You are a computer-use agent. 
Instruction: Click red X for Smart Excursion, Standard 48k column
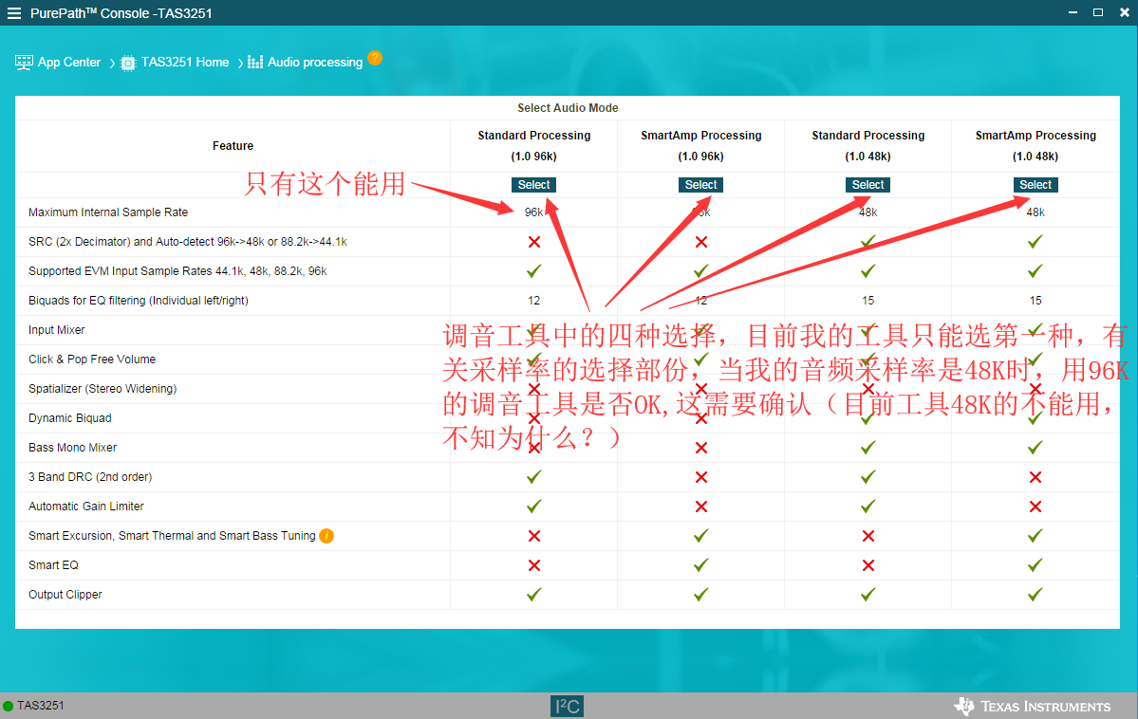pos(868,536)
